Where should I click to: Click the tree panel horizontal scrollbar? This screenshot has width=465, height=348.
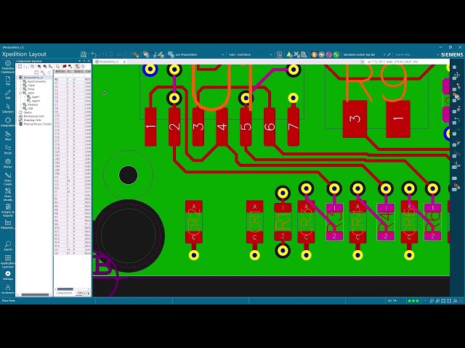(x=35, y=295)
